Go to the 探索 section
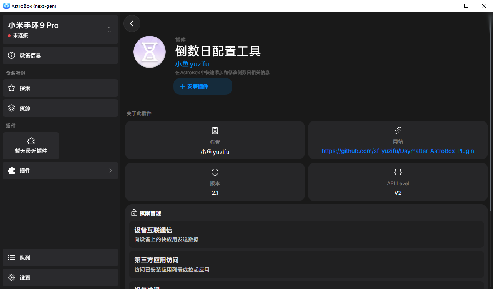493x289 pixels. [x=60, y=88]
